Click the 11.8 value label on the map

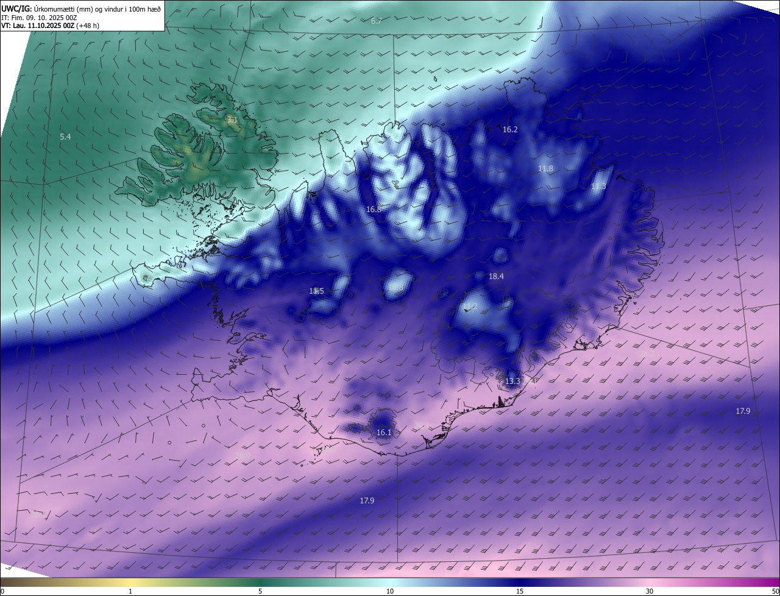point(545,169)
